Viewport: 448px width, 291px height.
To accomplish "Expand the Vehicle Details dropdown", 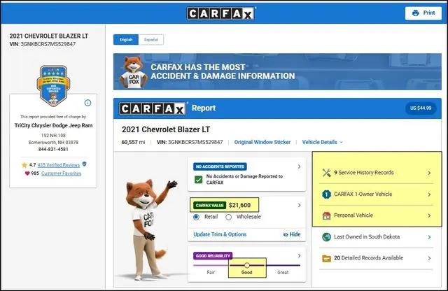I will coord(322,142).
